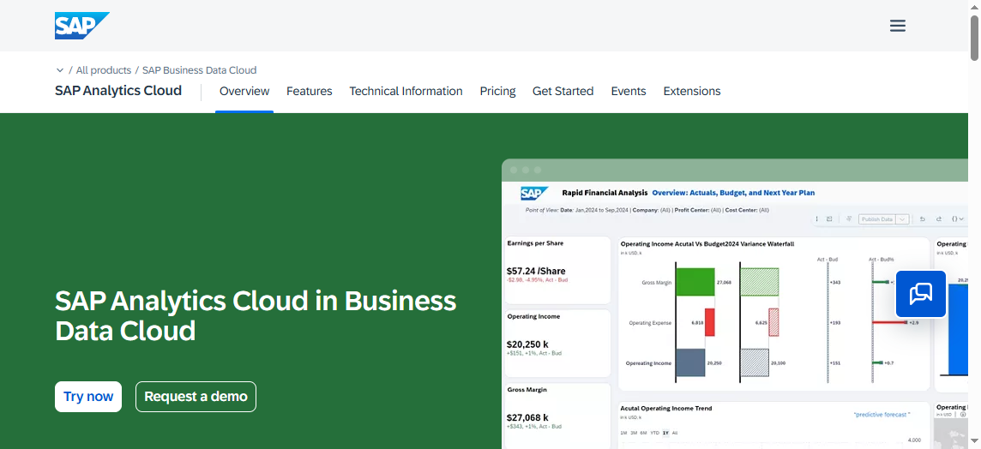
Task: Expand the breadcrumb chevron before All products
Action: (60, 70)
